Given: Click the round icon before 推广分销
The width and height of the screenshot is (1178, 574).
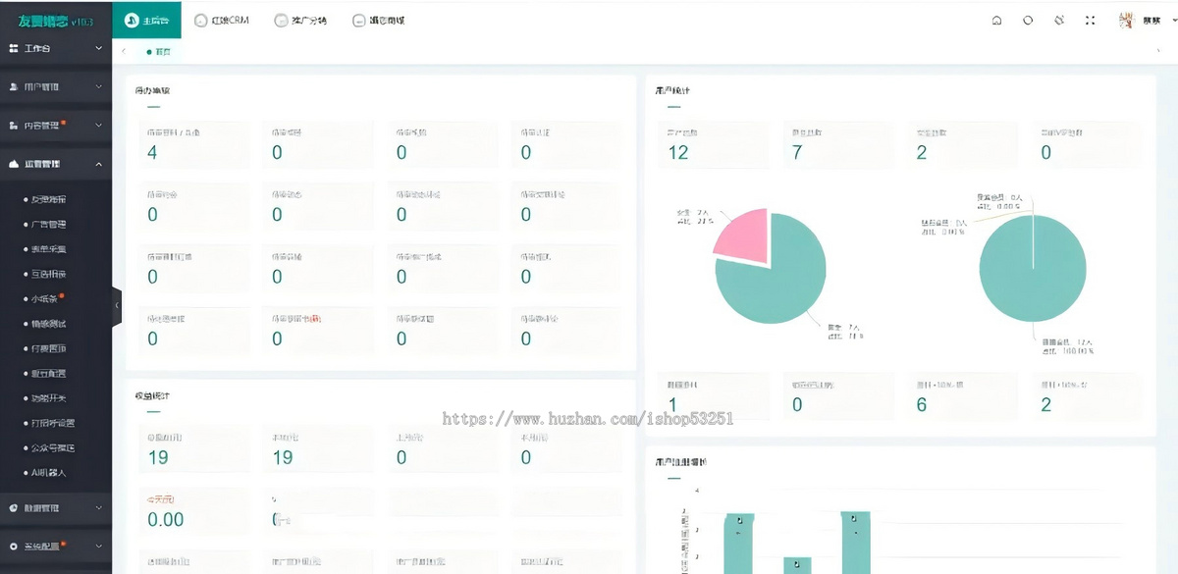Looking at the screenshot, I should coord(282,20).
